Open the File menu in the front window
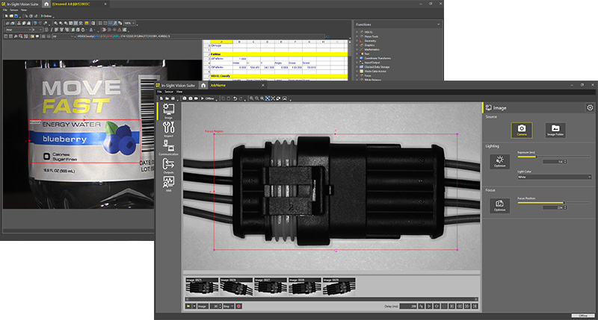The image size is (598, 320). click(x=161, y=92)
